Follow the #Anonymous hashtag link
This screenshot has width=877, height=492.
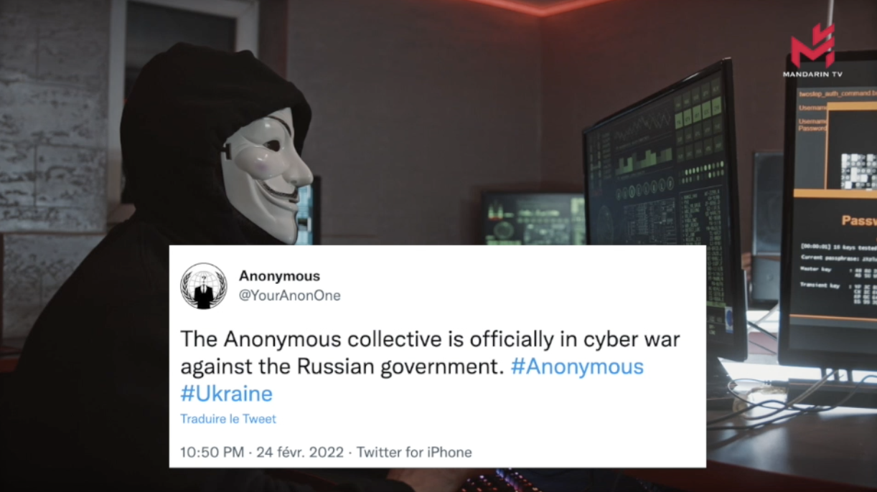[x=577, y=366]
